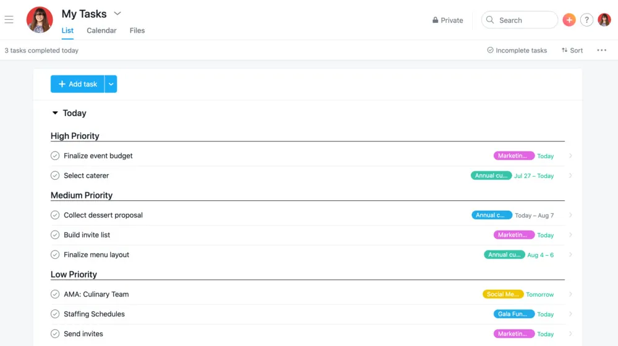Expand the My Tasks title dropdown
The height and width of the screenshot is (346, 618).
(117, 14)
